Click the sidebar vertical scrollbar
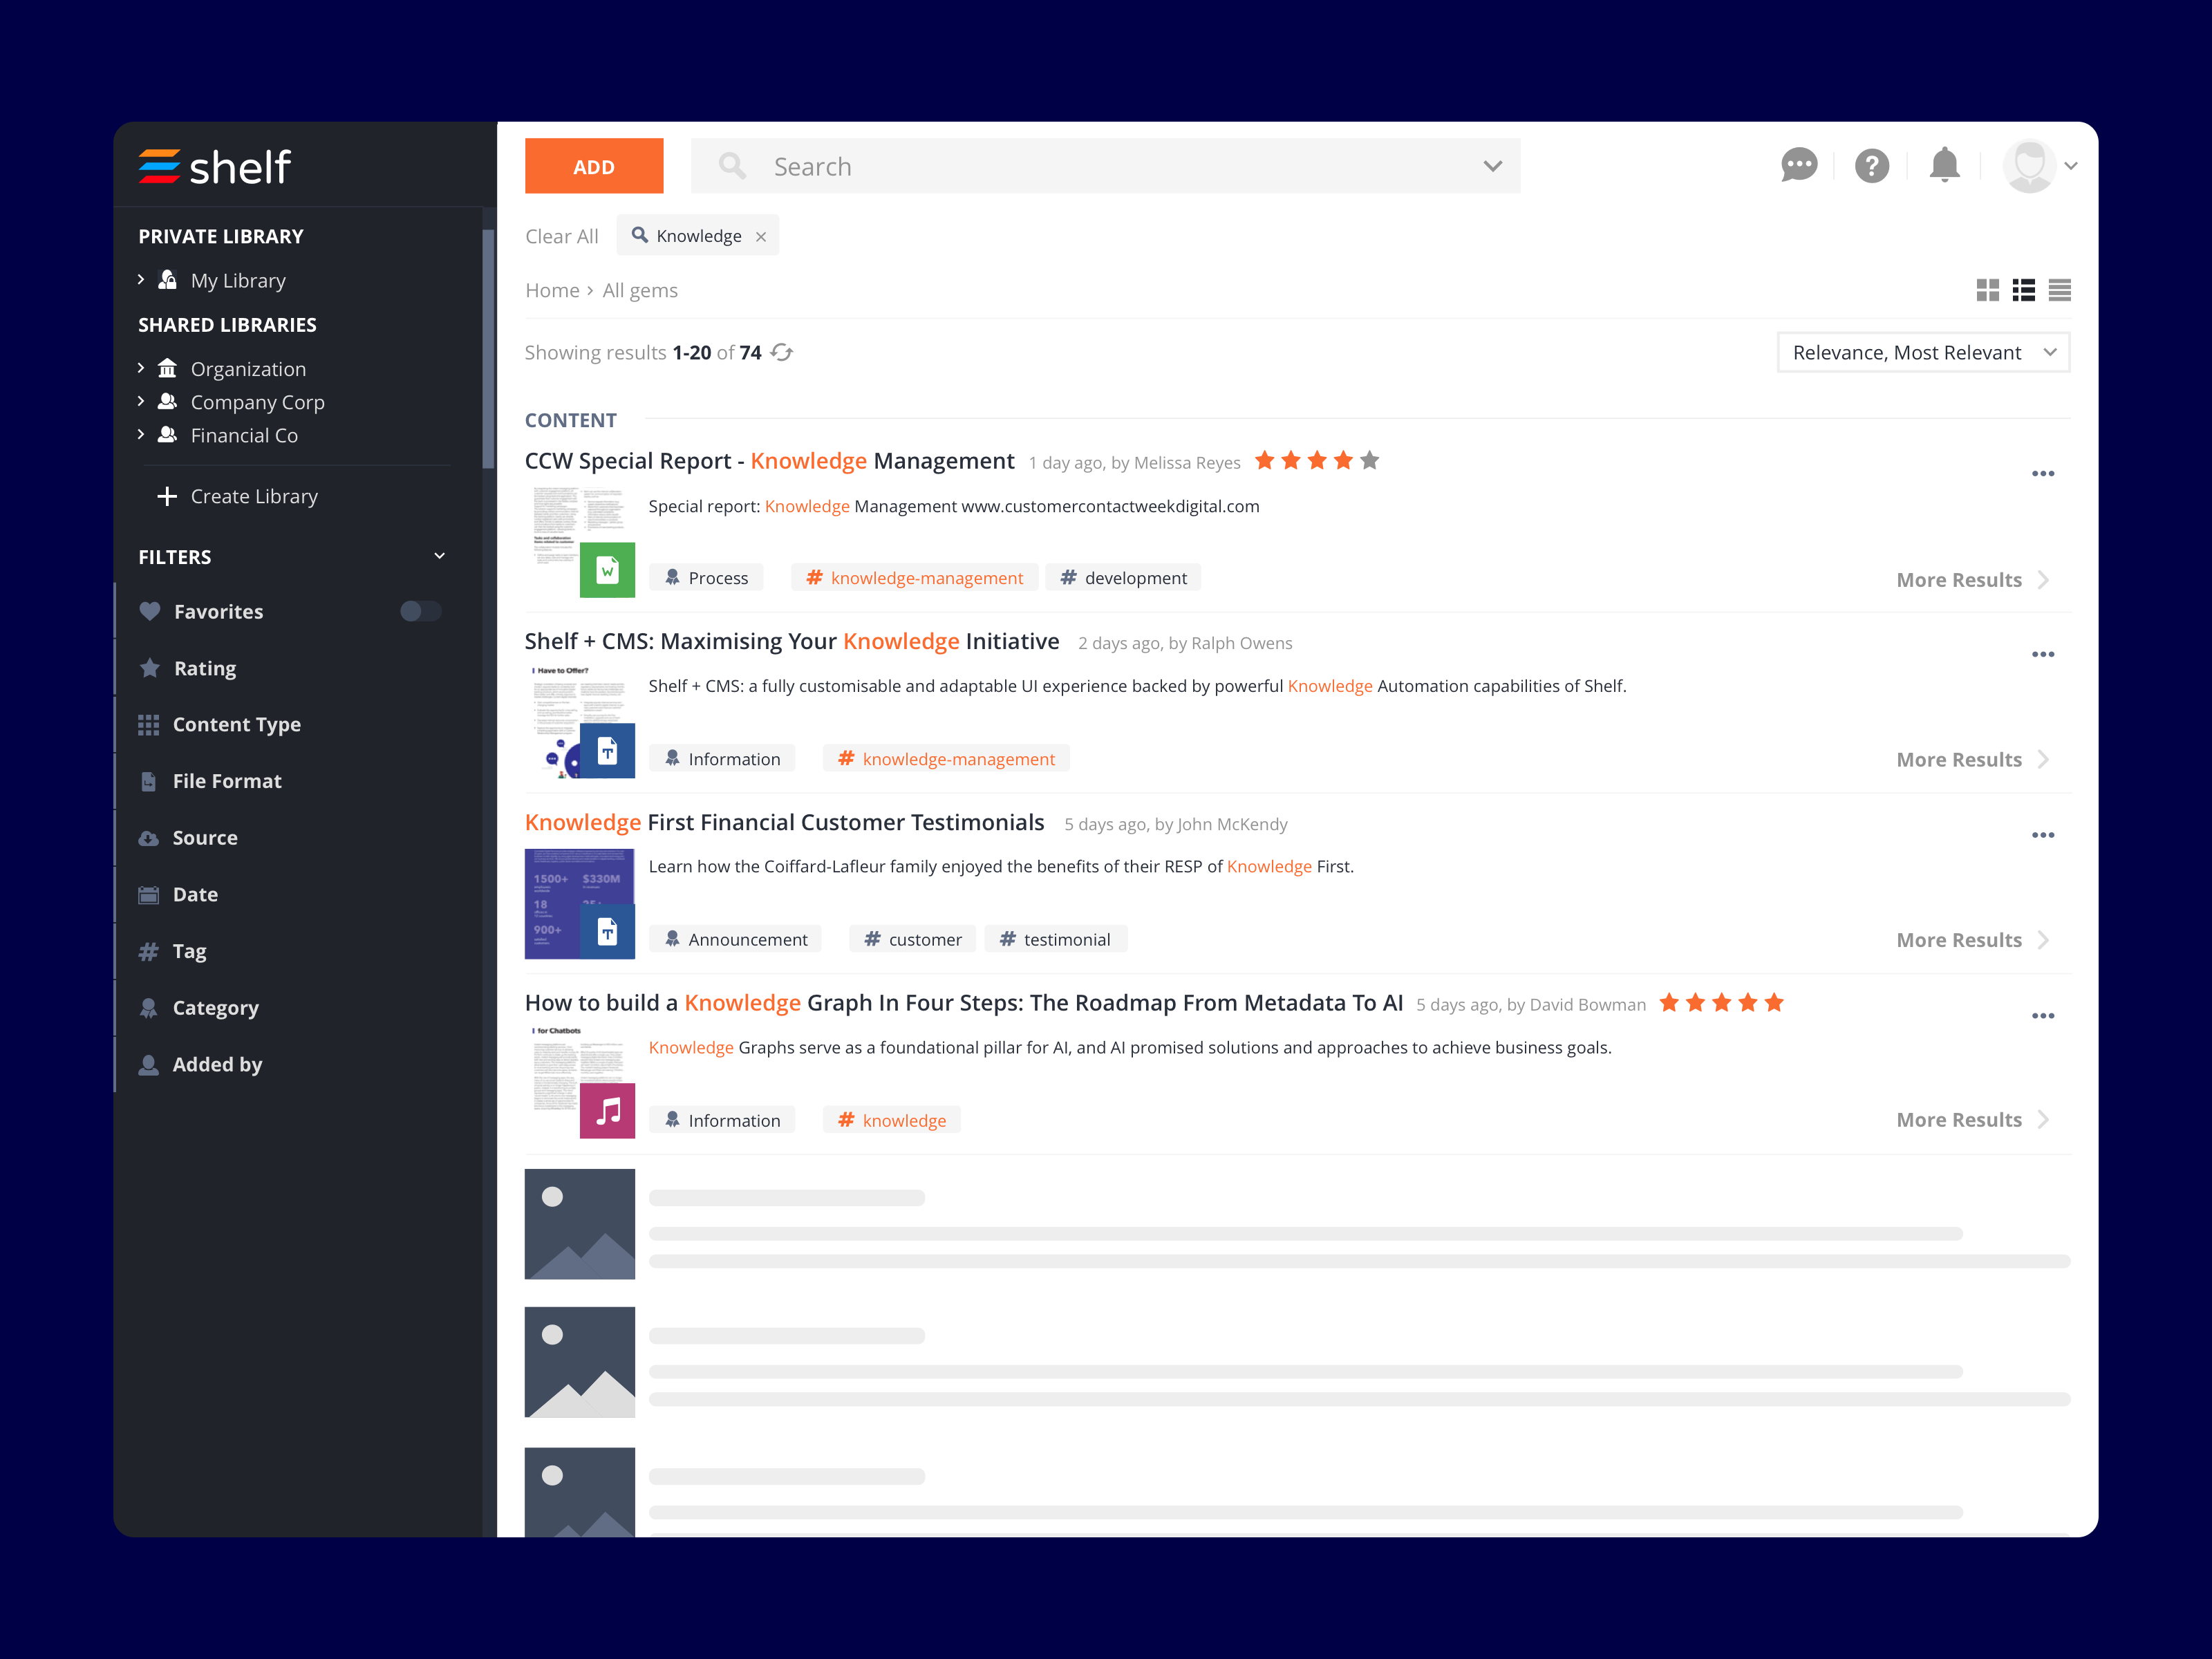Viewport: 2212px width, 1659px height. pos(488,349)
